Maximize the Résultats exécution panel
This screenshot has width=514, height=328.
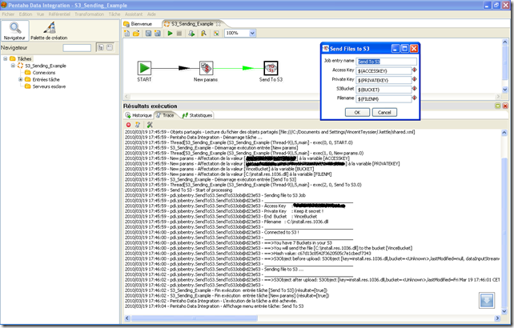(x=498, y=106)
